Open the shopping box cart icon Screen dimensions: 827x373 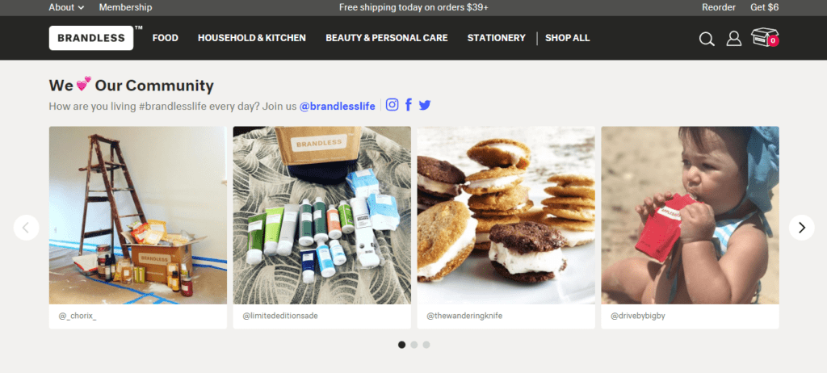click(x=765, y=37)
